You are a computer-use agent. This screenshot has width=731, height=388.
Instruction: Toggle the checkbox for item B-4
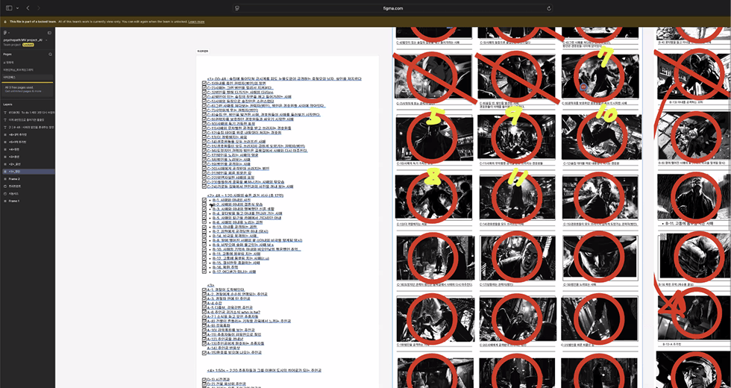coord(204,213)
